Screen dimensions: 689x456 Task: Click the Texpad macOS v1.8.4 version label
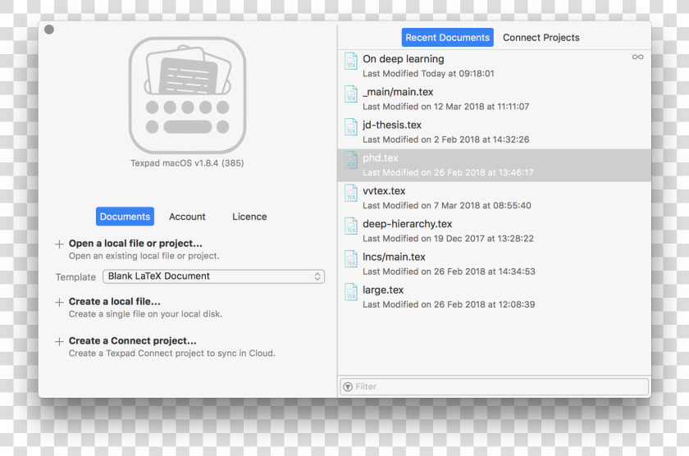coord(187,163)
